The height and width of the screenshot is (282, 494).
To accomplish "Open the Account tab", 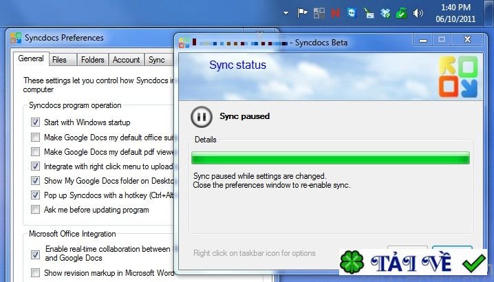I will coord(127,60).
